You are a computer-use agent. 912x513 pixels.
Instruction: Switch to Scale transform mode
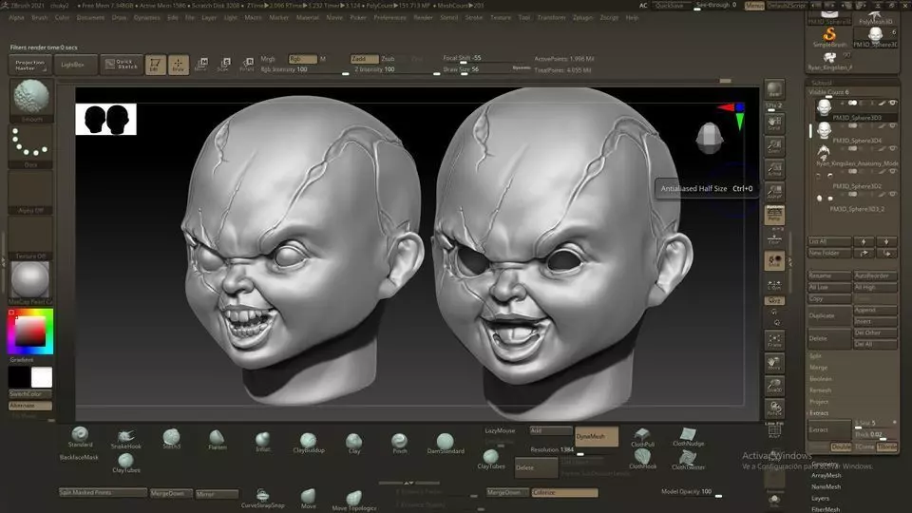(x=224, y=64)
